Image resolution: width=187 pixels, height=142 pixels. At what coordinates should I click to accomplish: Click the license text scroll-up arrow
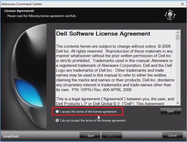tap(178, 32)
